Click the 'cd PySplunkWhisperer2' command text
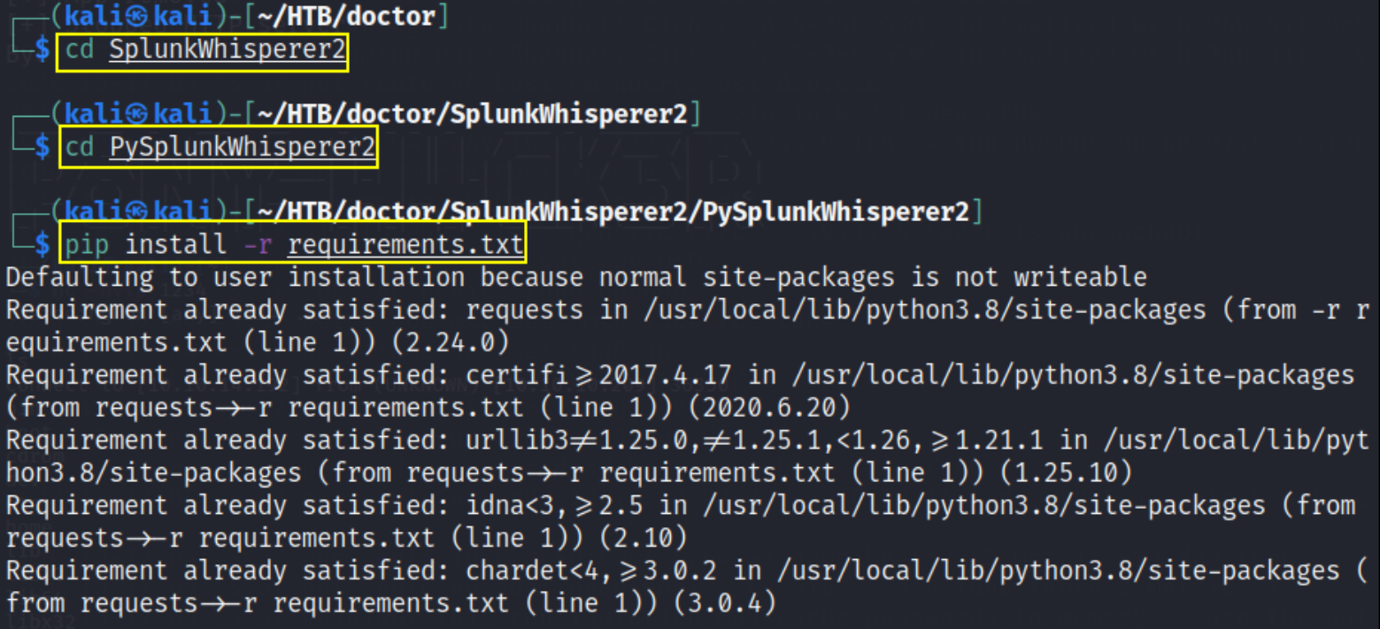Image resolution: width=1380 pixels, height=629 pixels. (220, 147)
